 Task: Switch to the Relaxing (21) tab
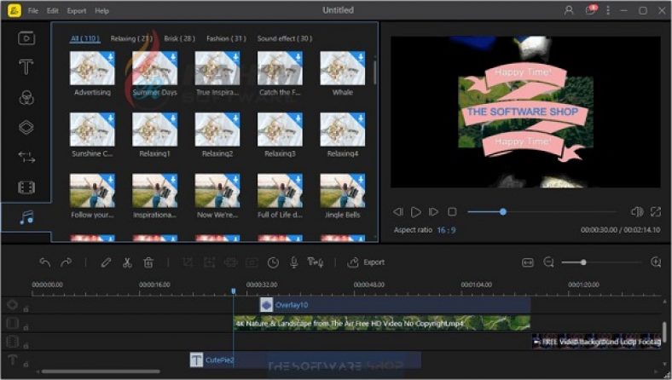tap(131, 38)
